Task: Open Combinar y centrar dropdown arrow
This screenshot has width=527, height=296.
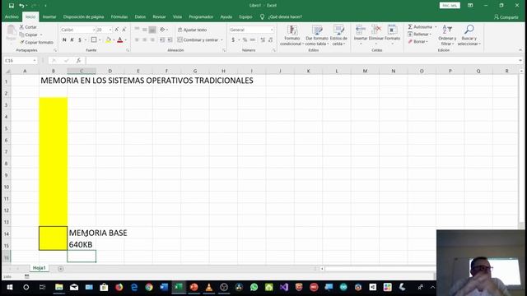Action: pos(222,40)
